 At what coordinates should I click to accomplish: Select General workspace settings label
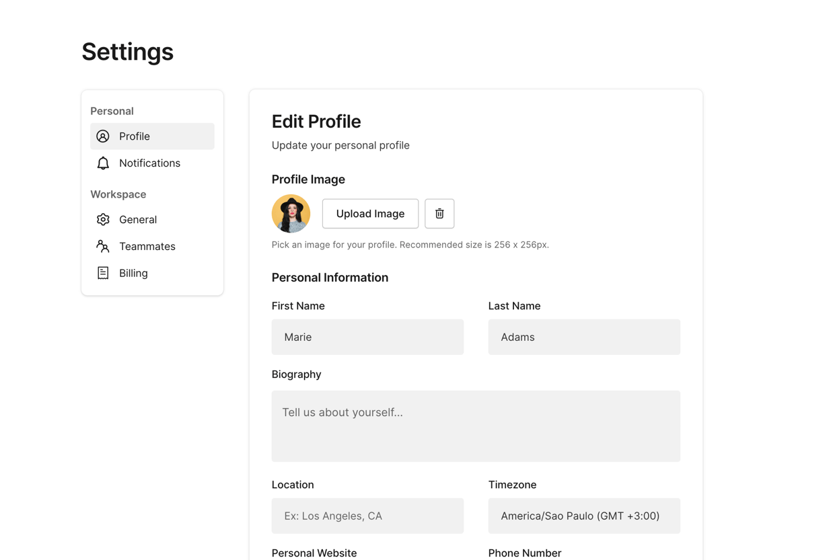[x=138, y=220]
